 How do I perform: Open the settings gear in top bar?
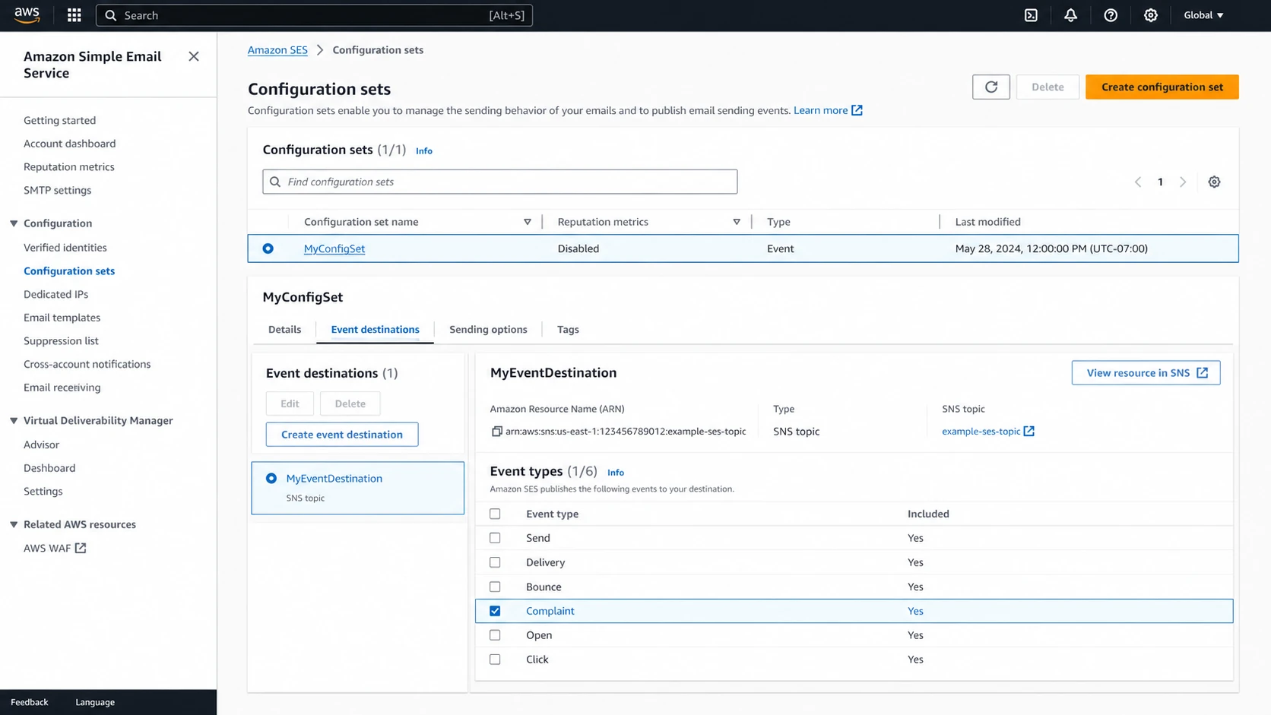click(x=1151, y=15)
